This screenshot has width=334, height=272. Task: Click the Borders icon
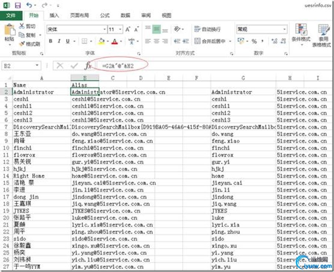coord(84,41)
